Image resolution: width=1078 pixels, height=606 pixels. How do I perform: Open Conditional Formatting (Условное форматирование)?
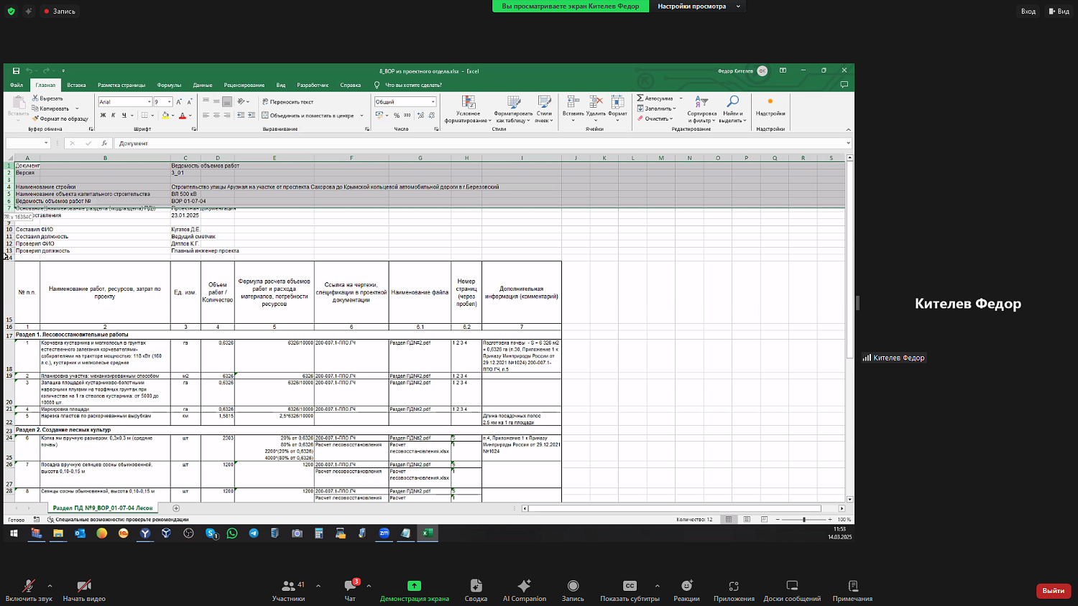point(468,104)
